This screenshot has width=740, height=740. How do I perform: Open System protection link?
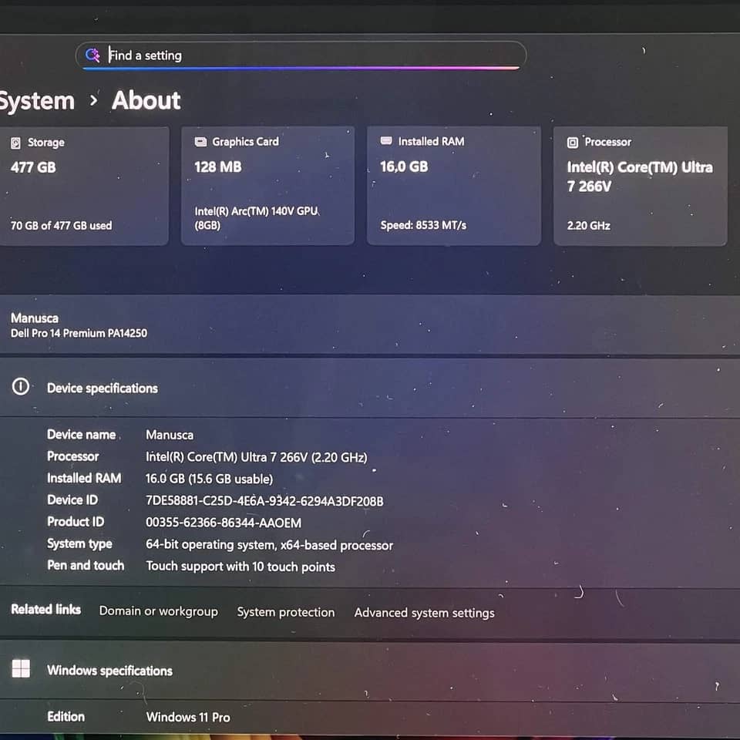(x=285, y=612)
